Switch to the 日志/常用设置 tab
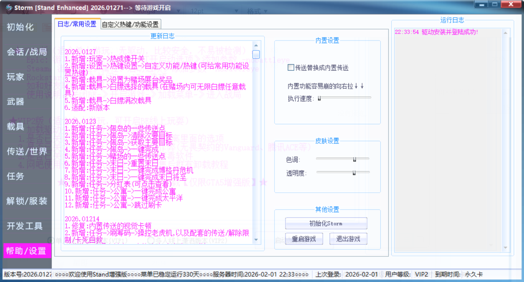This screenshot has width=524, height=282. [x=77, y=24]
